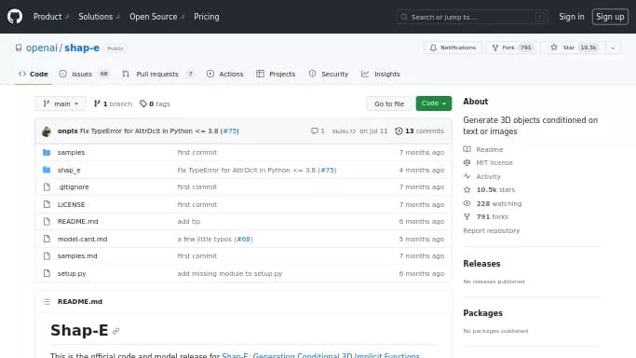The height and width of the screenshot is (358, 636).
Task: Open the latest commit message link
Action: [149, 131]
